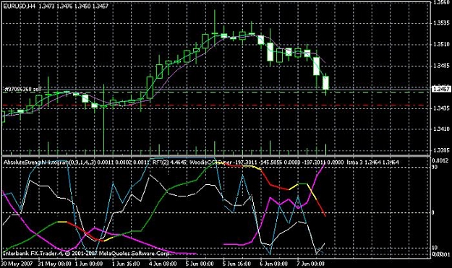The height and width of the screenshot is (268, 452).
Task: Click the 5 Jun 16:00 time label
Action: (x=237, y=264)
